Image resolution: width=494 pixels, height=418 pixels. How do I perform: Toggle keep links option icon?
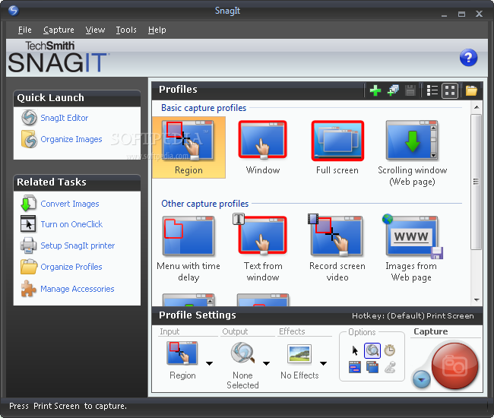pyautogui.click(x=355, y=367)
